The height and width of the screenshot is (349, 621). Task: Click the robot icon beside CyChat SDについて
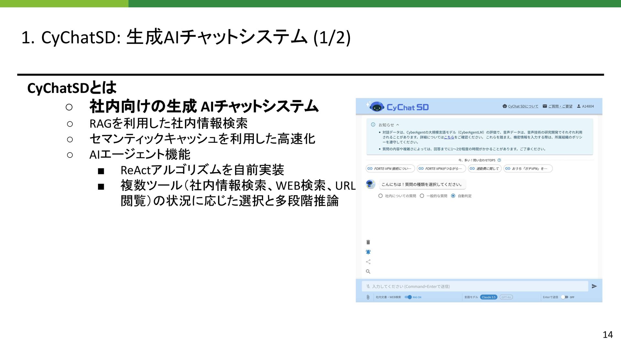pos(505,106)
